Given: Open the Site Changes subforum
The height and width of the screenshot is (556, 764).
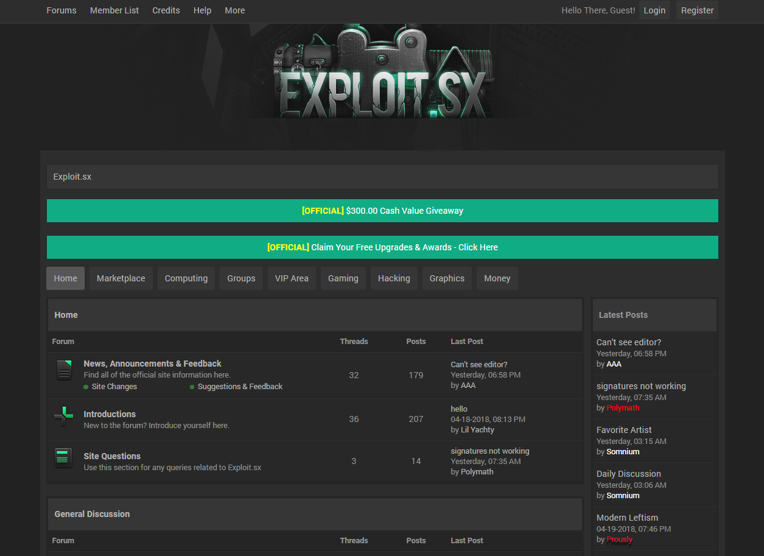Looking at the screenshot, I should click(x=114, y=387).
